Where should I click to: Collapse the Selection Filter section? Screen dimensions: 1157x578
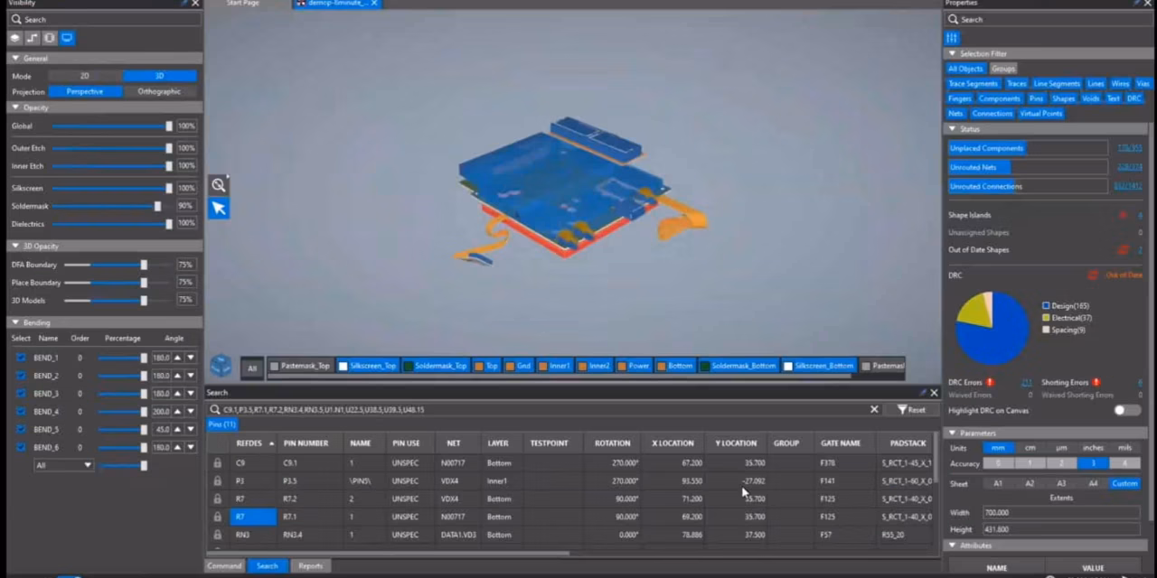coord(952,54)
